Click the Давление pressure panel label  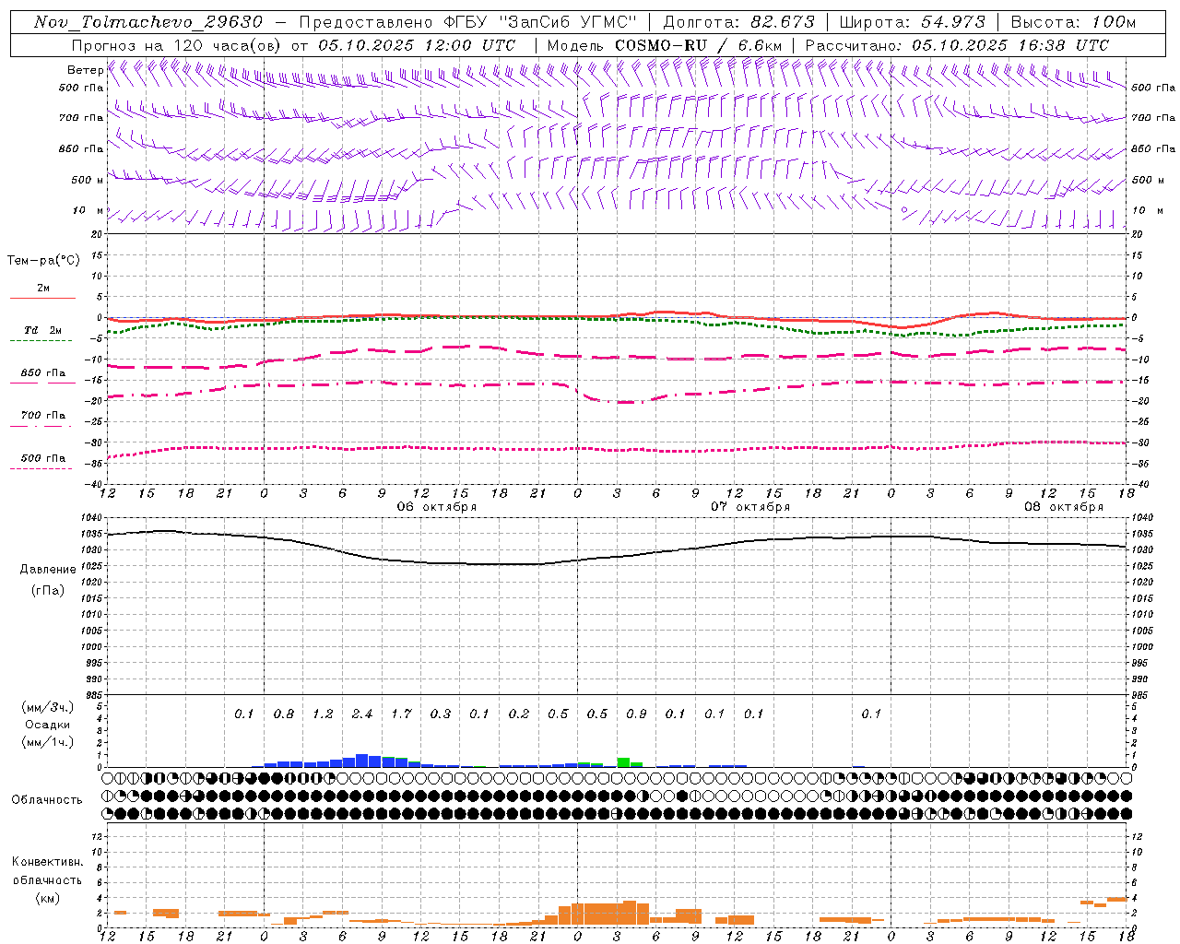point(48,570)
